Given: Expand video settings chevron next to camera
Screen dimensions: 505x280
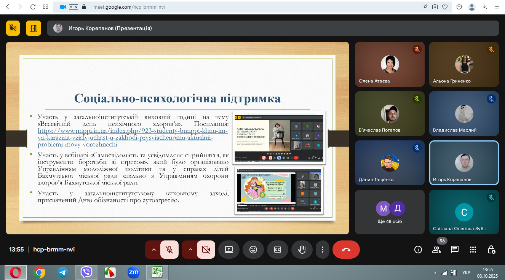Looking at the screenshot, I should click(190, 250).
